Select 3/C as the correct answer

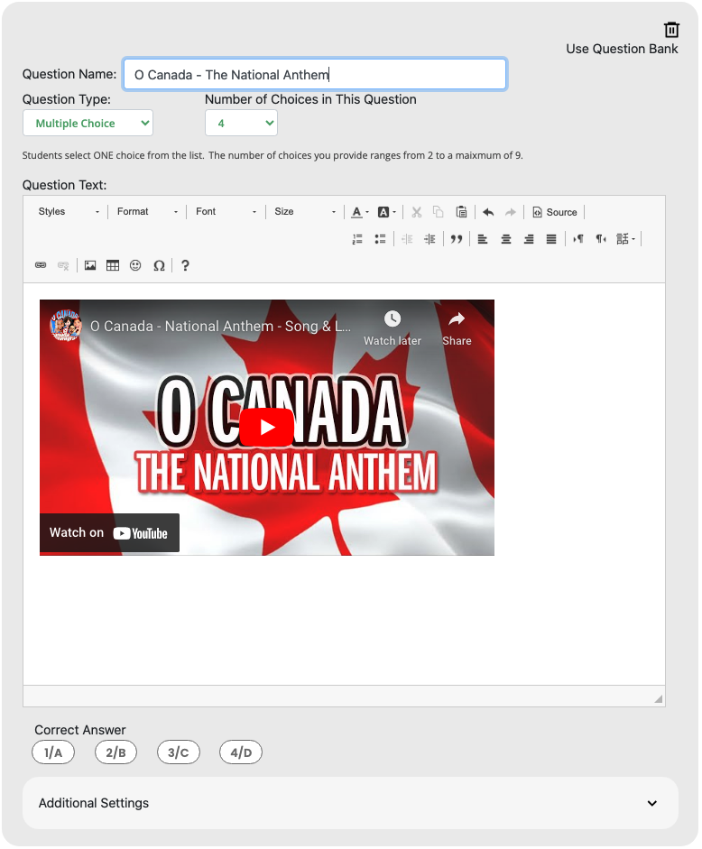pyautogui.click(x=179, y=752)
